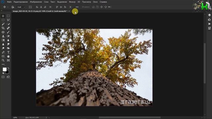
Task: Select the Magic Wand tool
Action: [x=3, y=24]
